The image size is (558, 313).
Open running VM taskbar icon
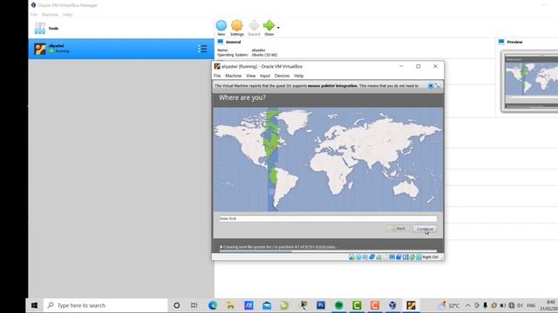[411, 305]
